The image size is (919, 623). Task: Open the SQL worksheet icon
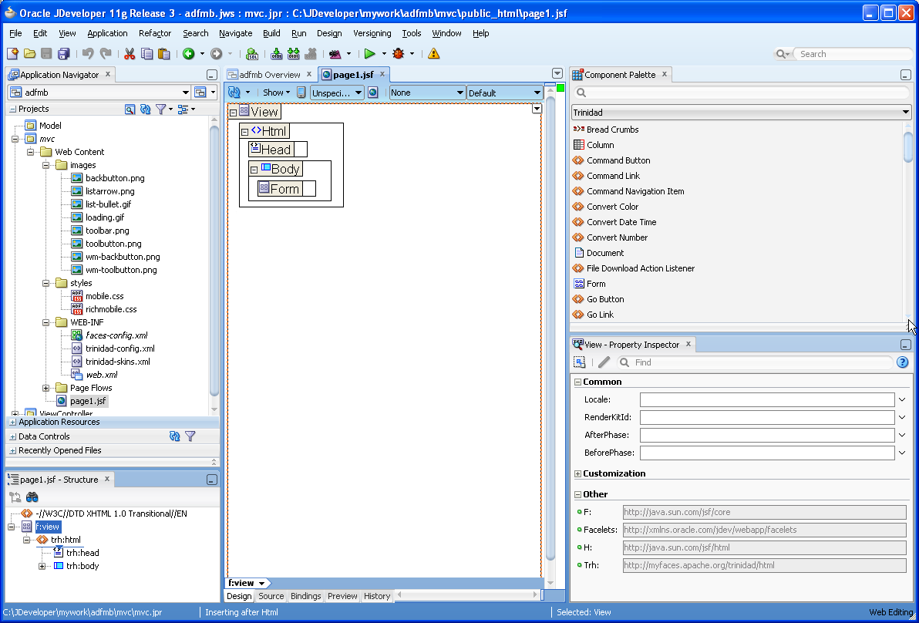click(x=252, y=54)
